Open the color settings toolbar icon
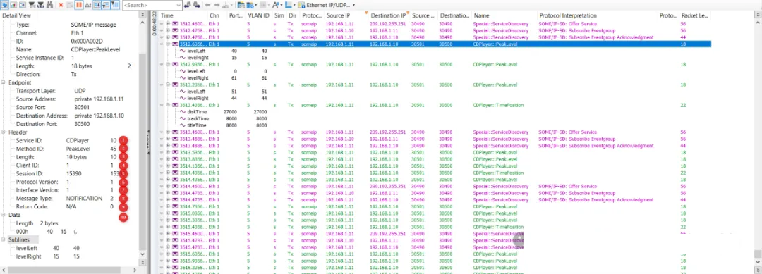 pos(289,5)
